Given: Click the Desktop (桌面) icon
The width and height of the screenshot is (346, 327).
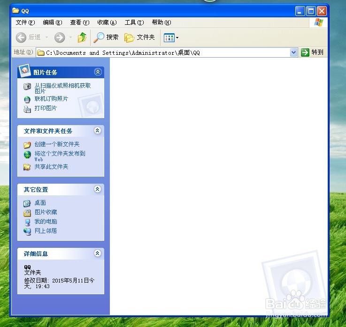Looking at the screenshot, I should coord(27,203).
